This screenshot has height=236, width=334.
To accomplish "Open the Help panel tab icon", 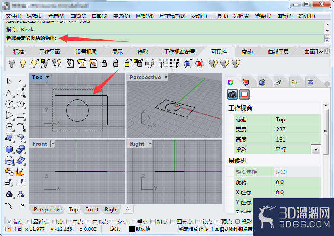I will (311, 82).
